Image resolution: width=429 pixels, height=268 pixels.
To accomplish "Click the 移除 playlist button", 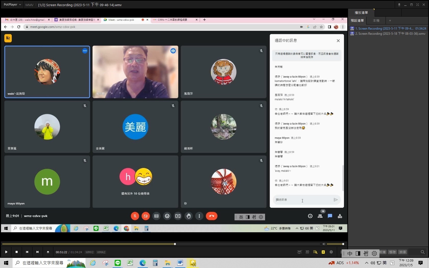I will (392, 252).
